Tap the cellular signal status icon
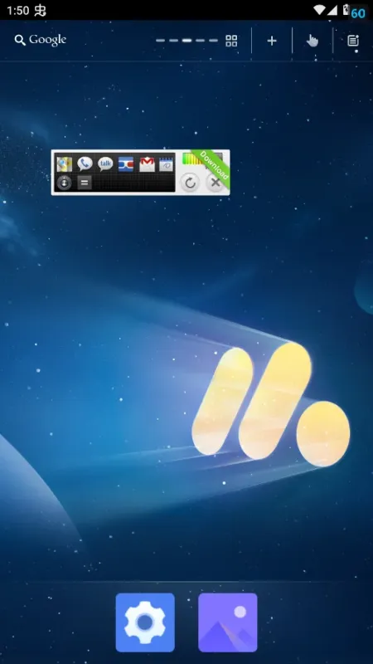Image resolution: width=373 pixels, height=664 pixels. coord(332,10)
